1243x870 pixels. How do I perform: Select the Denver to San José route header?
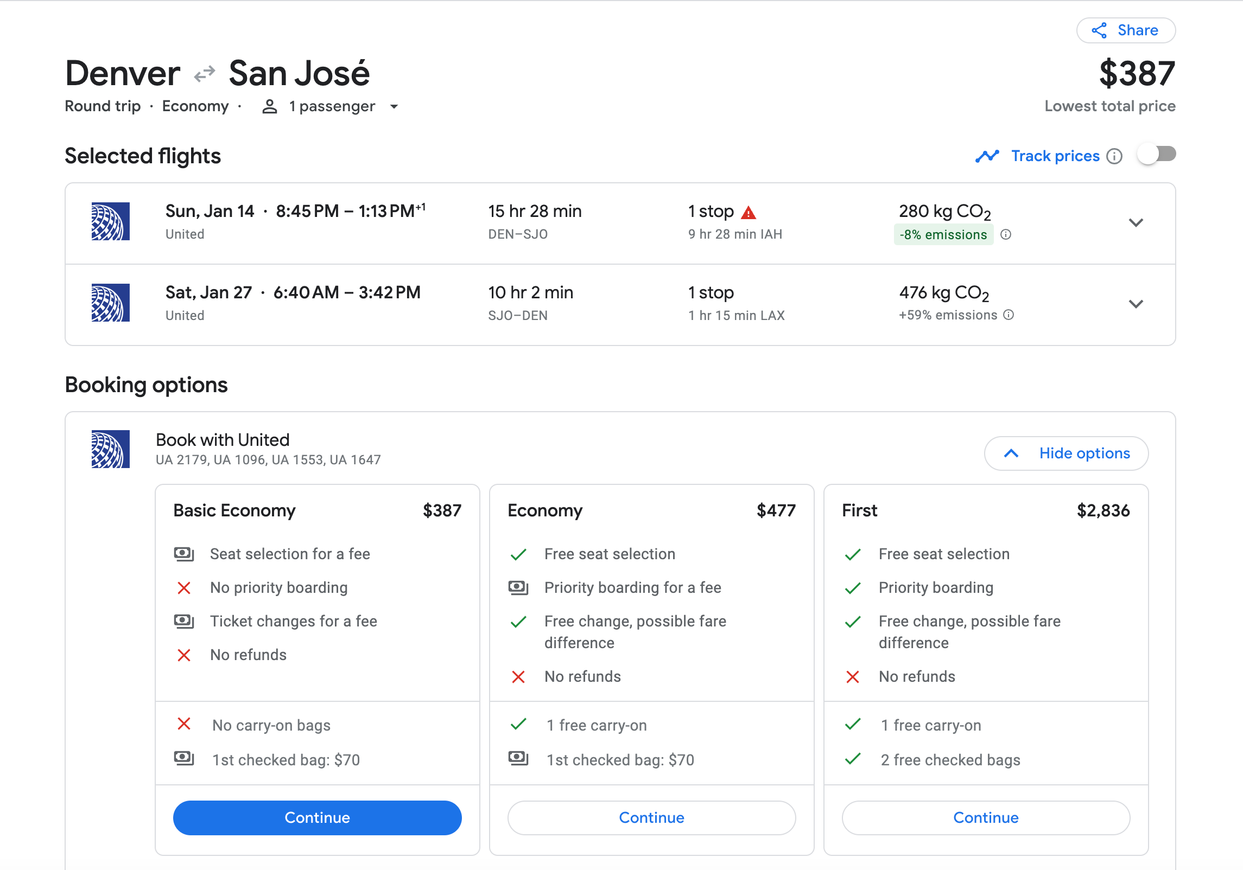coord(218,71)
